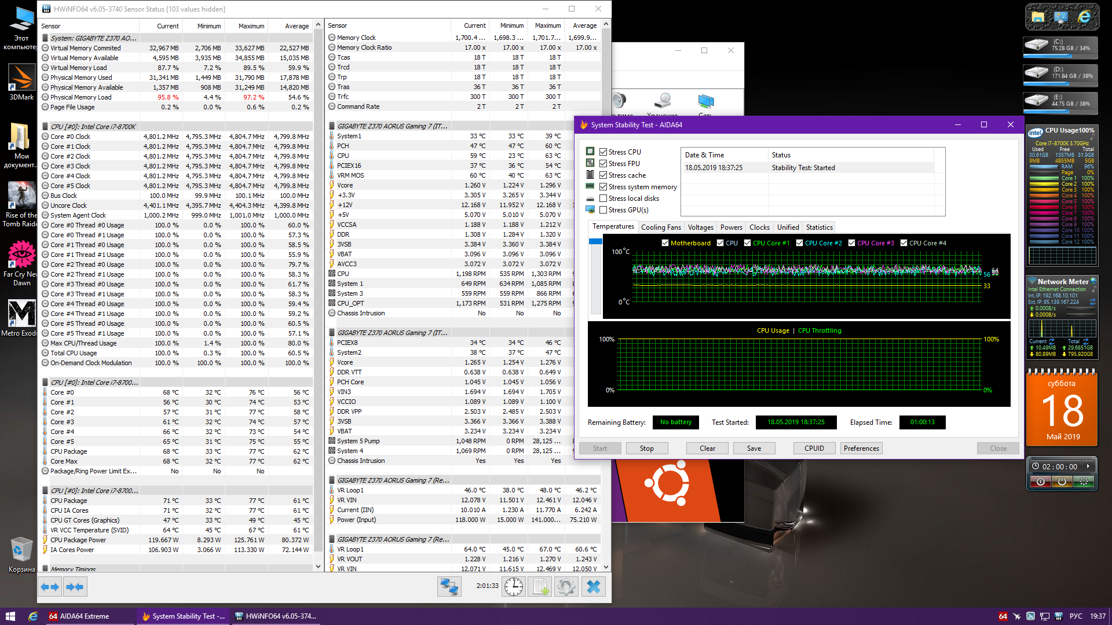Switch to the Cooling Fans tab
The height and width of the screenshot is (625, 1112).
(x=661, y=227)
